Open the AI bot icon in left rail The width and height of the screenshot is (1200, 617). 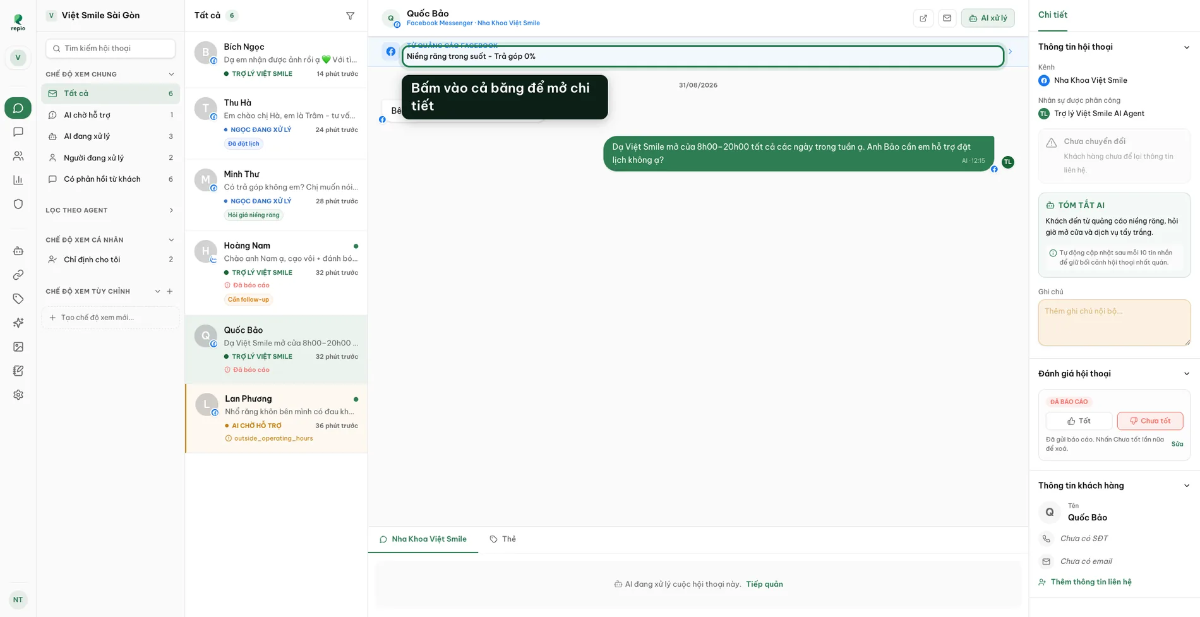point(18,251)
